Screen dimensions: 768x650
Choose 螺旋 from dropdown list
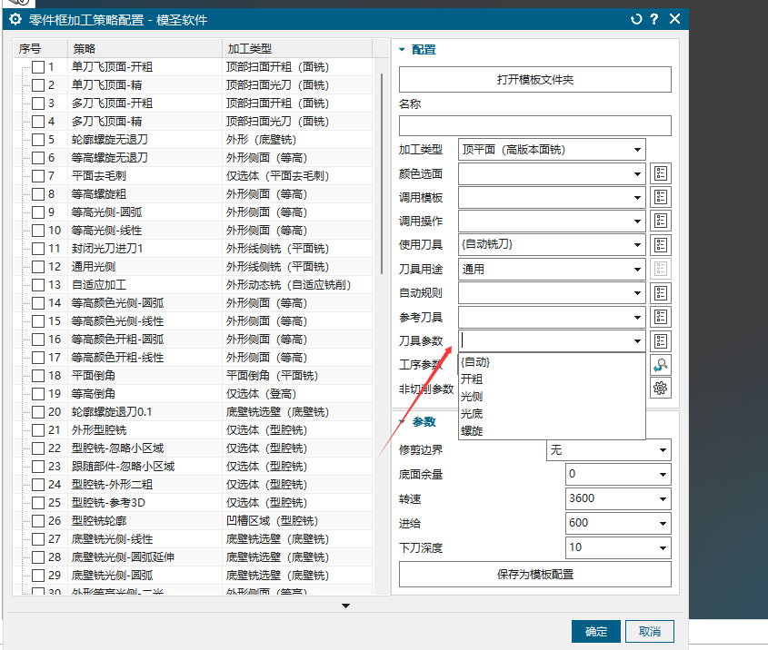point(552,431)
